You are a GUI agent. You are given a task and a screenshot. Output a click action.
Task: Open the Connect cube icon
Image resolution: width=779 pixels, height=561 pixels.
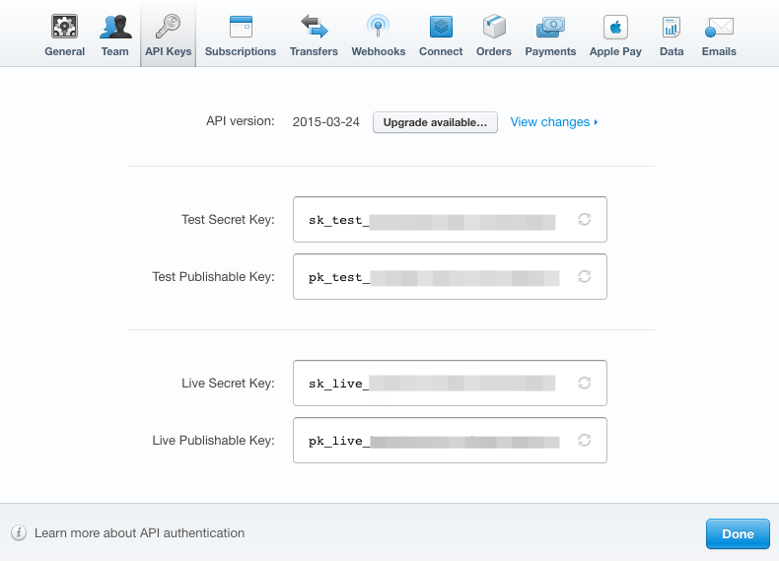(x=441, y=27)
